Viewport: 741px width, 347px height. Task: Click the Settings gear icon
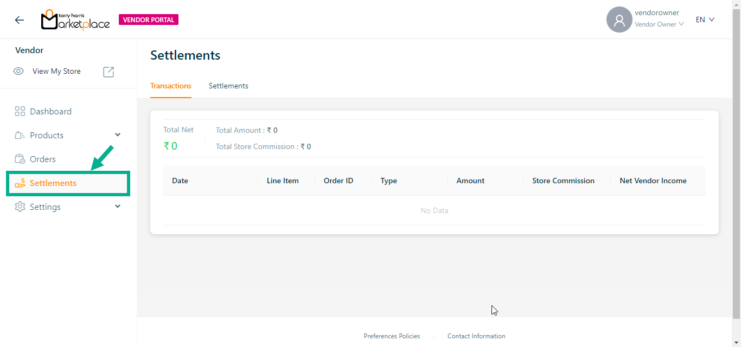pyautogui.click(x=20, y=207)
